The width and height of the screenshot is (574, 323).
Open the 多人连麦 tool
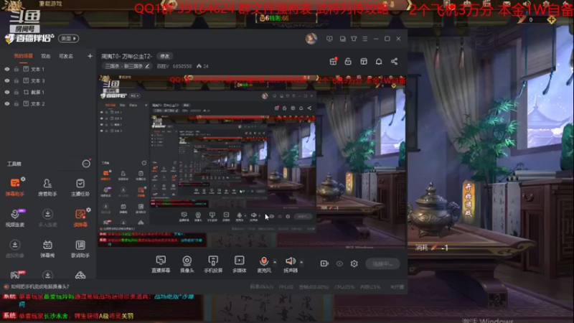coord(47,217)
